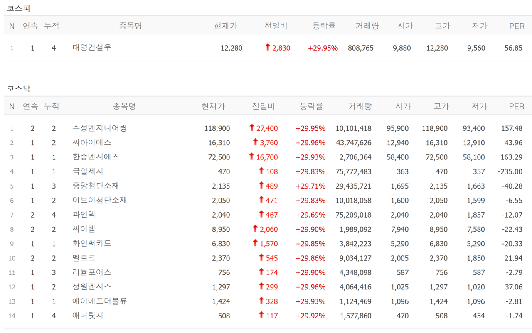Click 거래량 header in 코스피 table
532x333 pixels.
coord(367,26)
